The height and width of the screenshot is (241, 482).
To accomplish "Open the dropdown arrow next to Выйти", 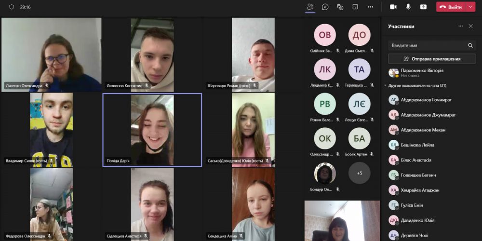I will [x=470, y=7].
